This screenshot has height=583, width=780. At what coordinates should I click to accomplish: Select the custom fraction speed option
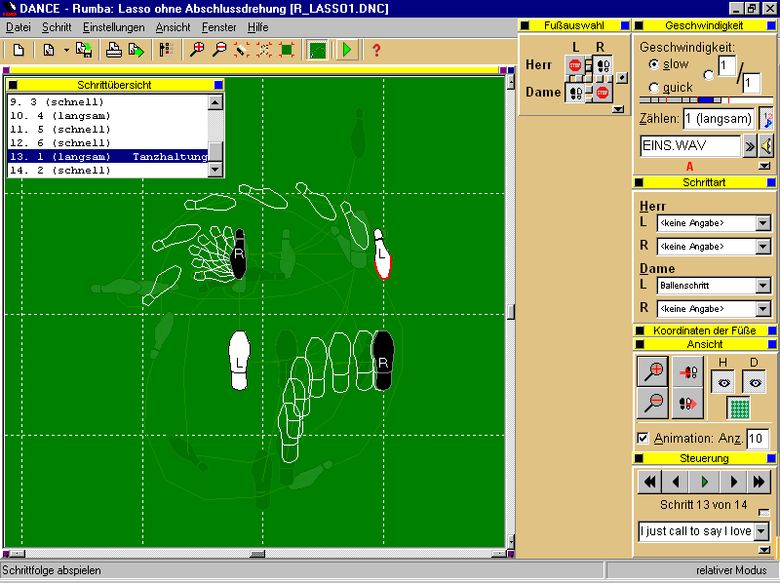[x=709, y=75]
